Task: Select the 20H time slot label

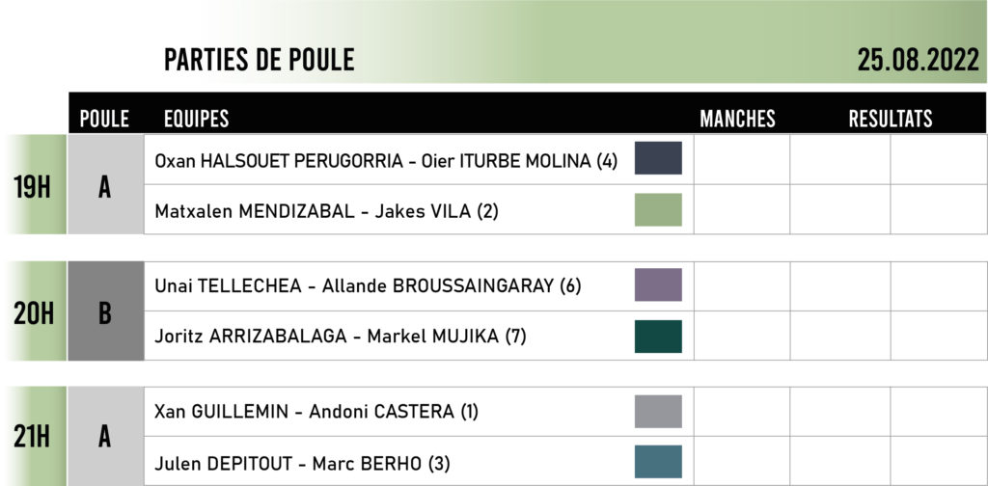Action: tap(34, 313)
